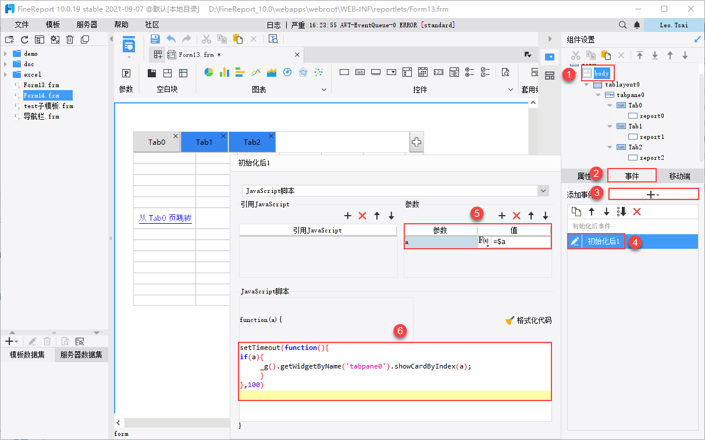Expand the demo folder
This screenshot has width=705, height=440.
click(x=6, y=53)
